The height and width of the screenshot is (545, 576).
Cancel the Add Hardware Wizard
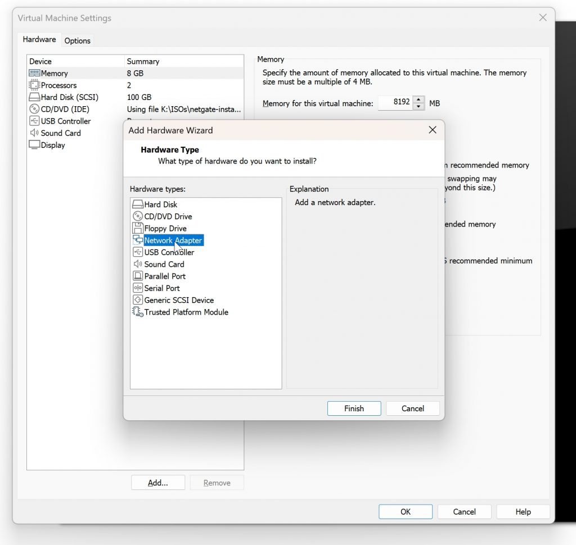click(x=412, y=408)
